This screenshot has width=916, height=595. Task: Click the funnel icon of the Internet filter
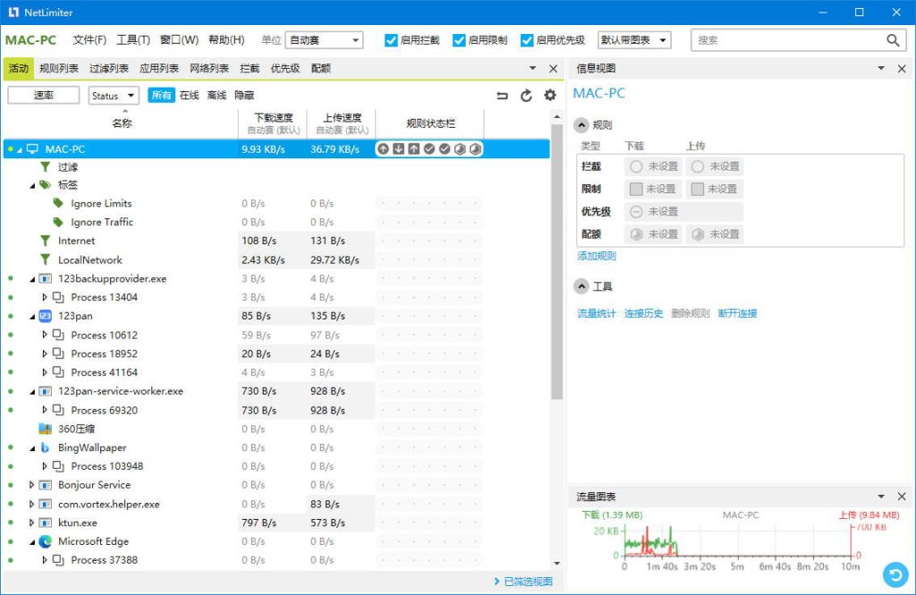point(45,241)
